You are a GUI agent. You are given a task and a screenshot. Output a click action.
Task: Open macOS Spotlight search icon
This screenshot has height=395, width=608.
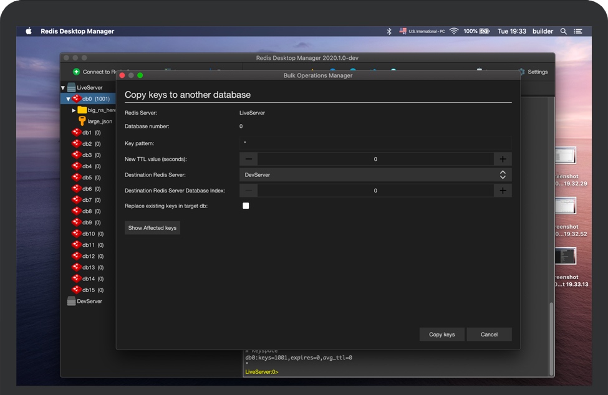click(x=564, y=31)
